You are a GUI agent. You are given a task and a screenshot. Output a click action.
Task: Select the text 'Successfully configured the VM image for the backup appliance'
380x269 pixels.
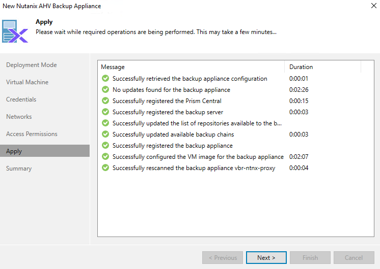click(x=198, y=157)
